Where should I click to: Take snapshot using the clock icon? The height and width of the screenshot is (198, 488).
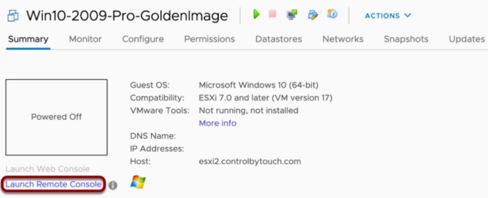tap(332, 14)
